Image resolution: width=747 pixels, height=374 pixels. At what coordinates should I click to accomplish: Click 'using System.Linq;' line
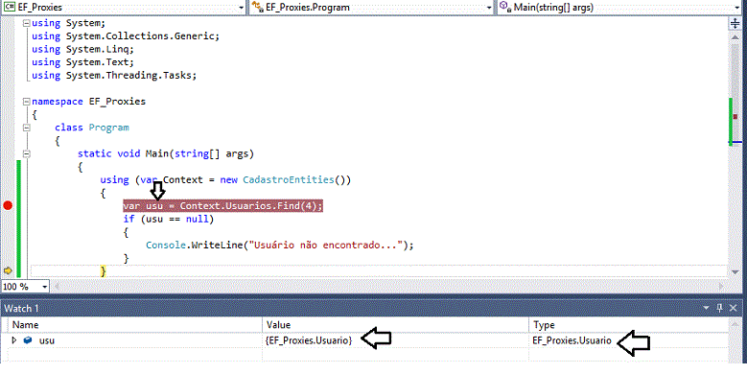(x=82, y=49)
